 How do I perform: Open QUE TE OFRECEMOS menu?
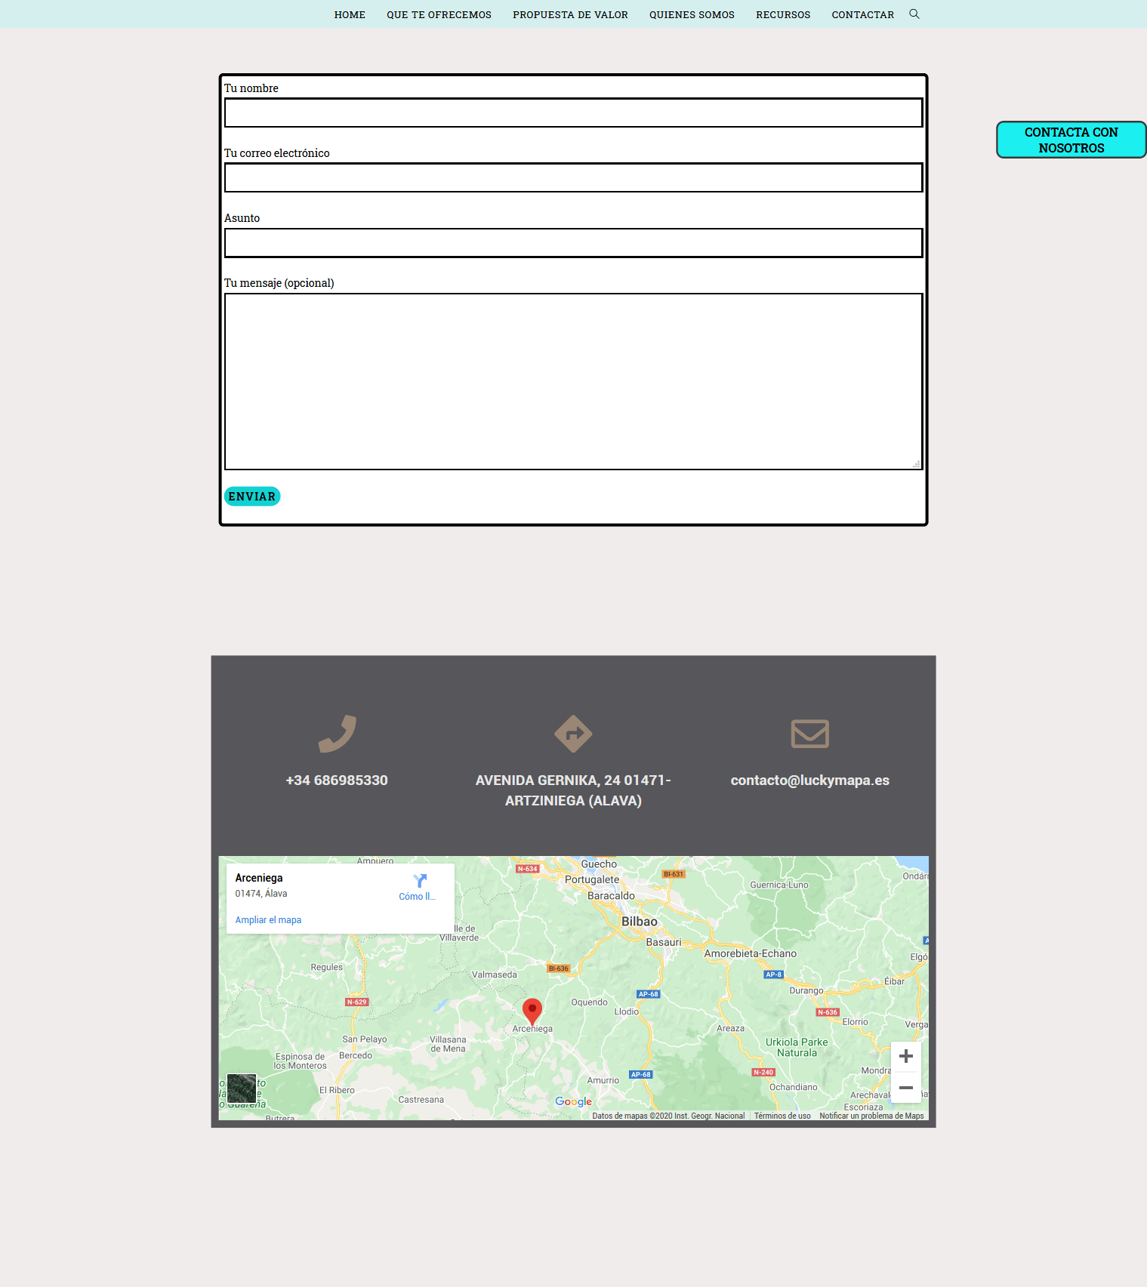coord(439,14)
